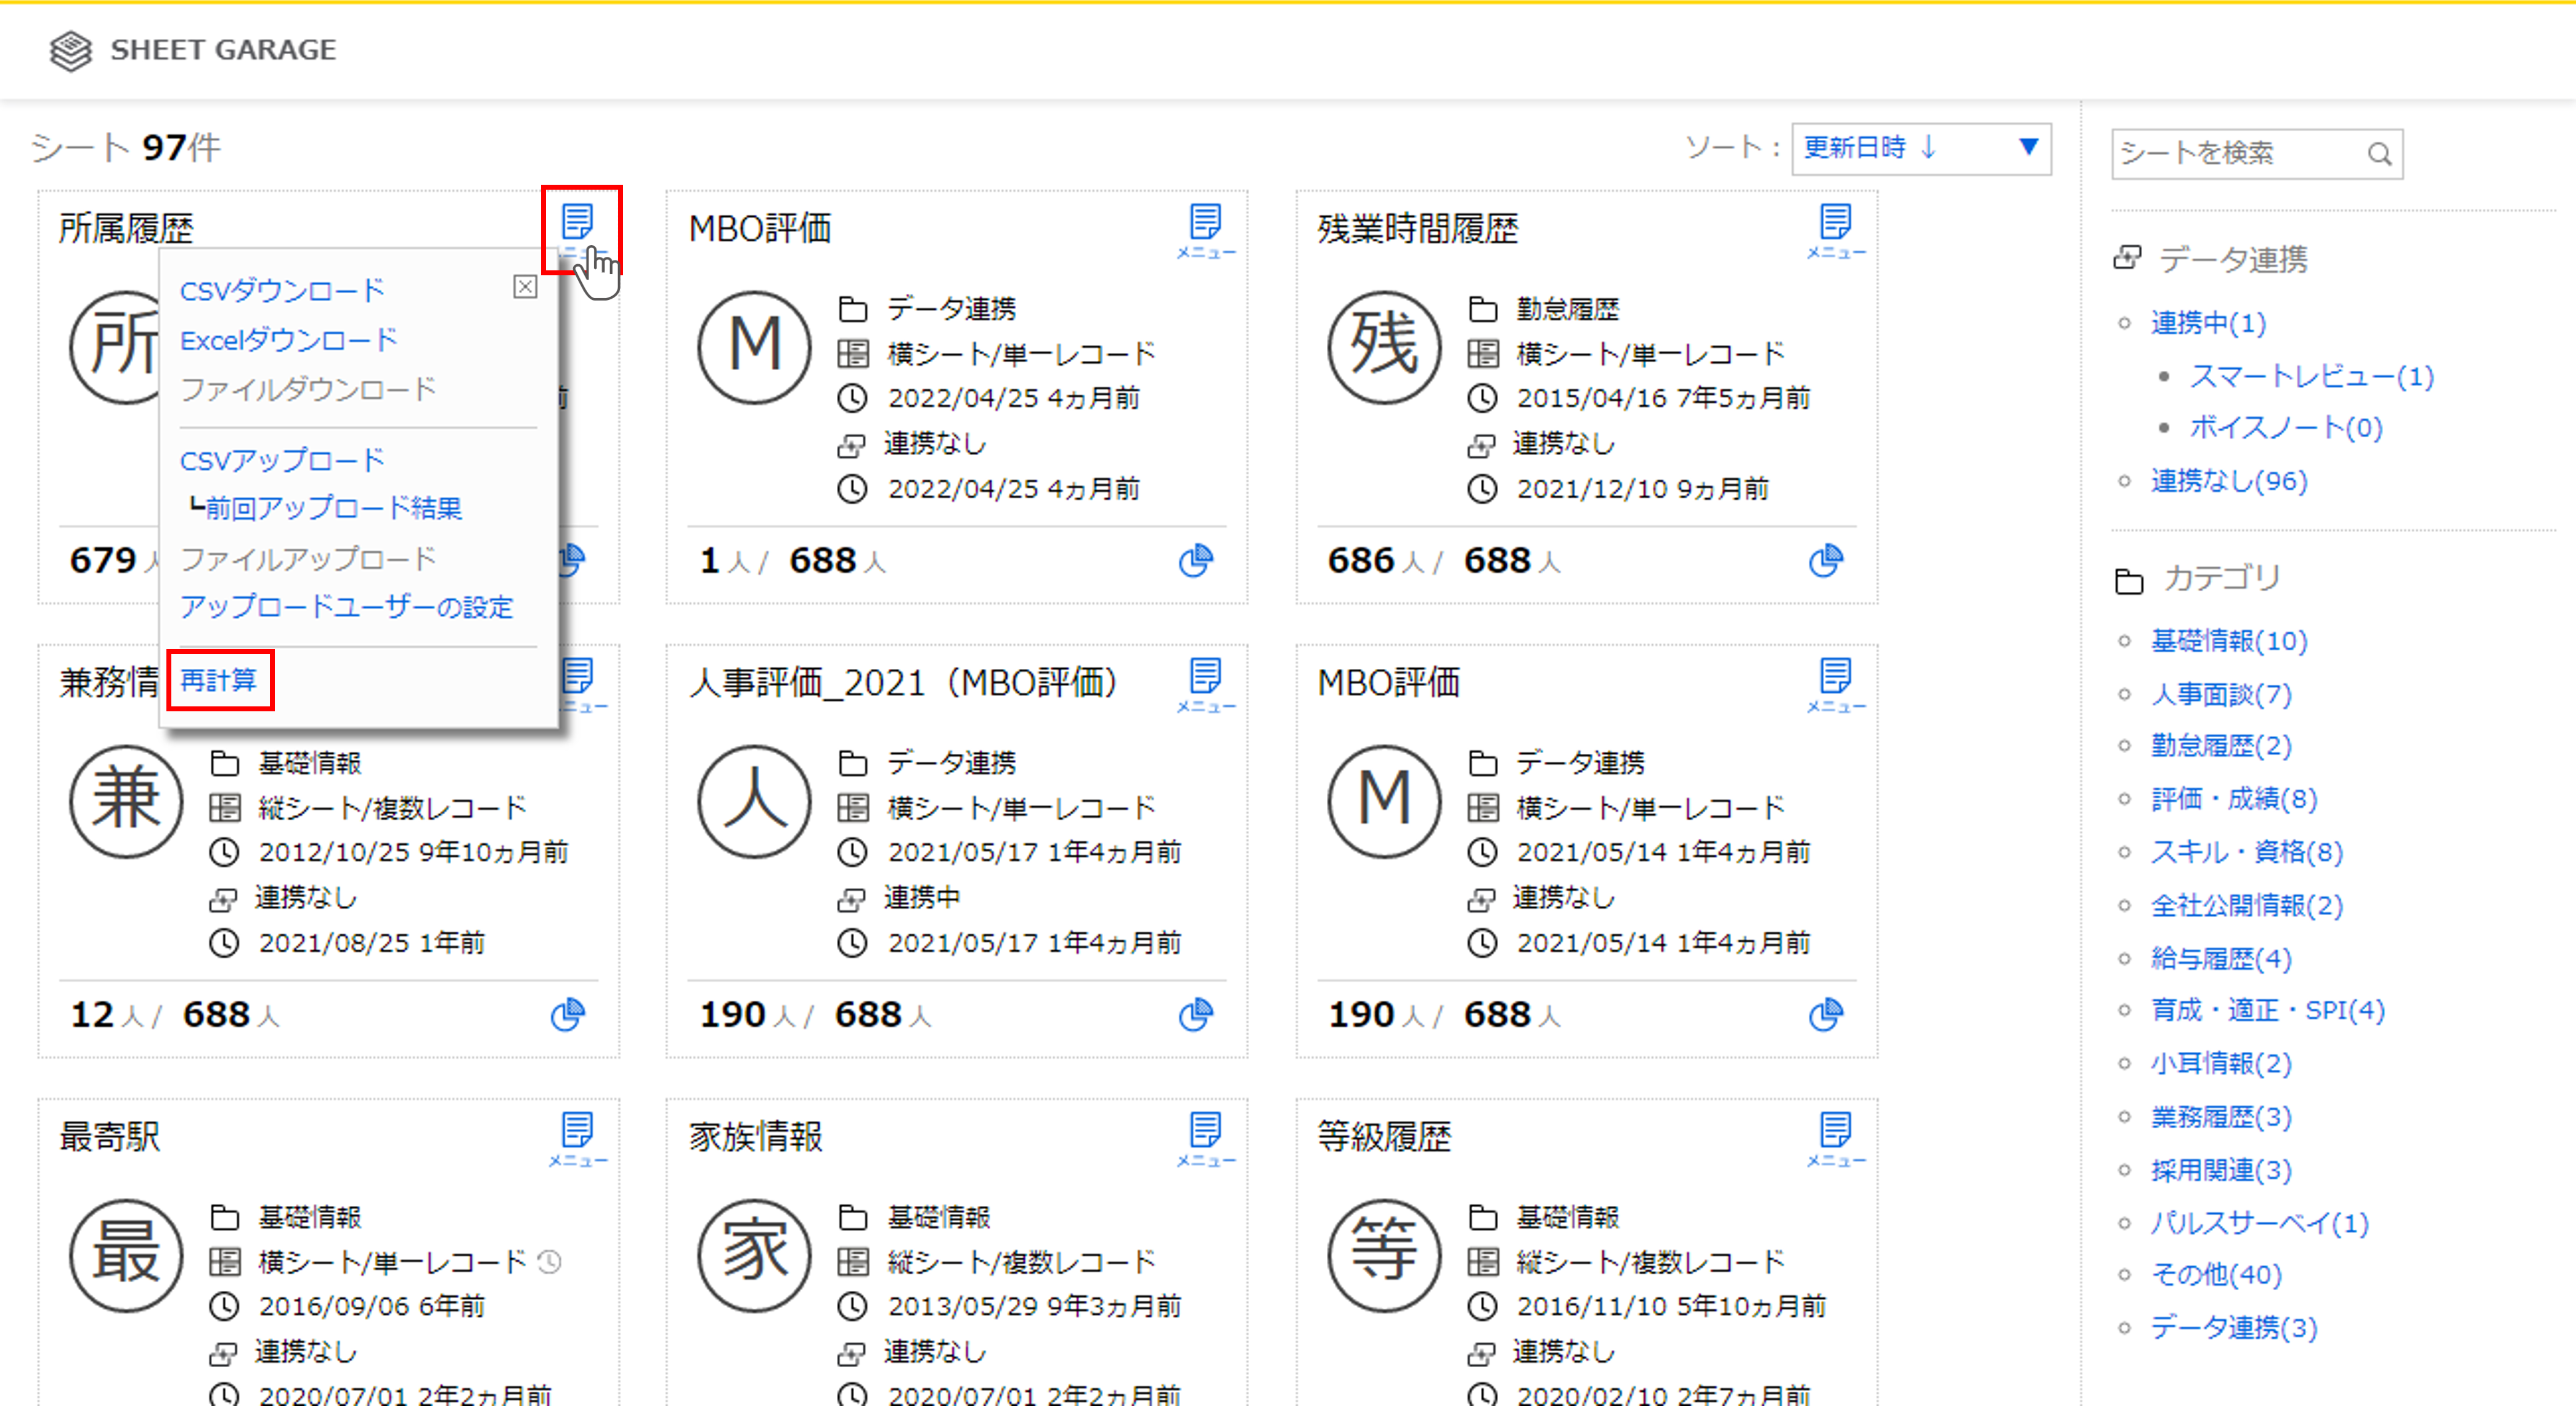
Task: Filter by 連携なし(96)
Action: (x=2229, y=480)
